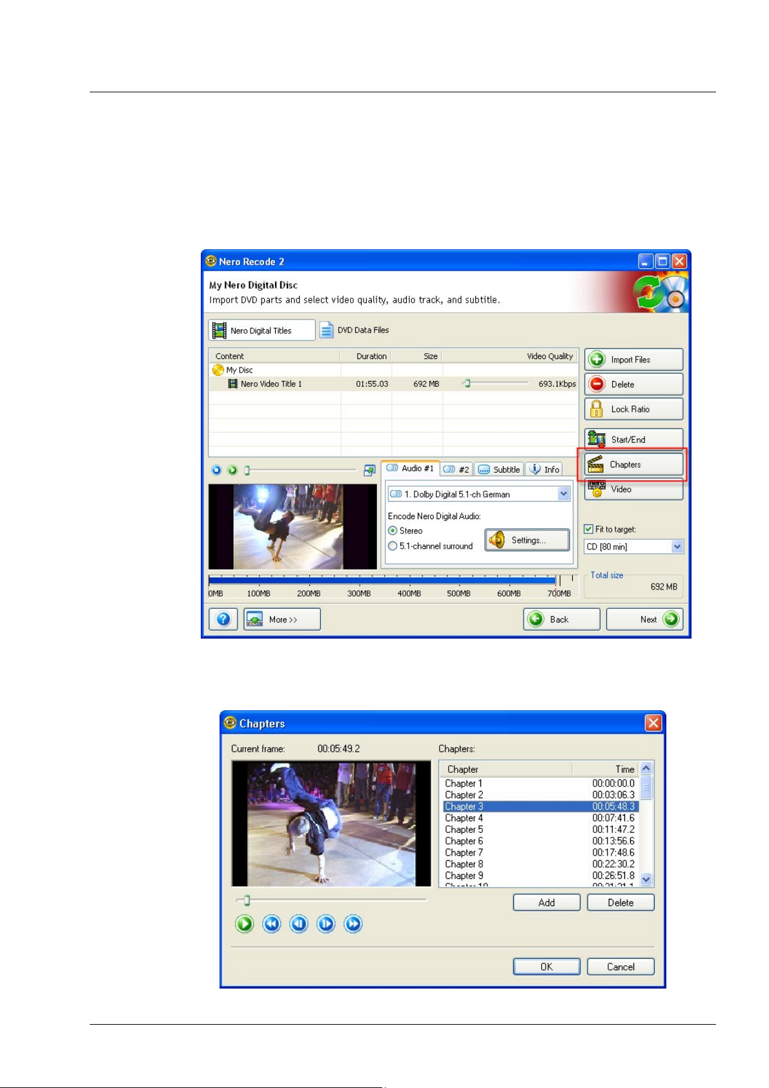Confirm Chapters dialog with OK

(x=546, y=967)
